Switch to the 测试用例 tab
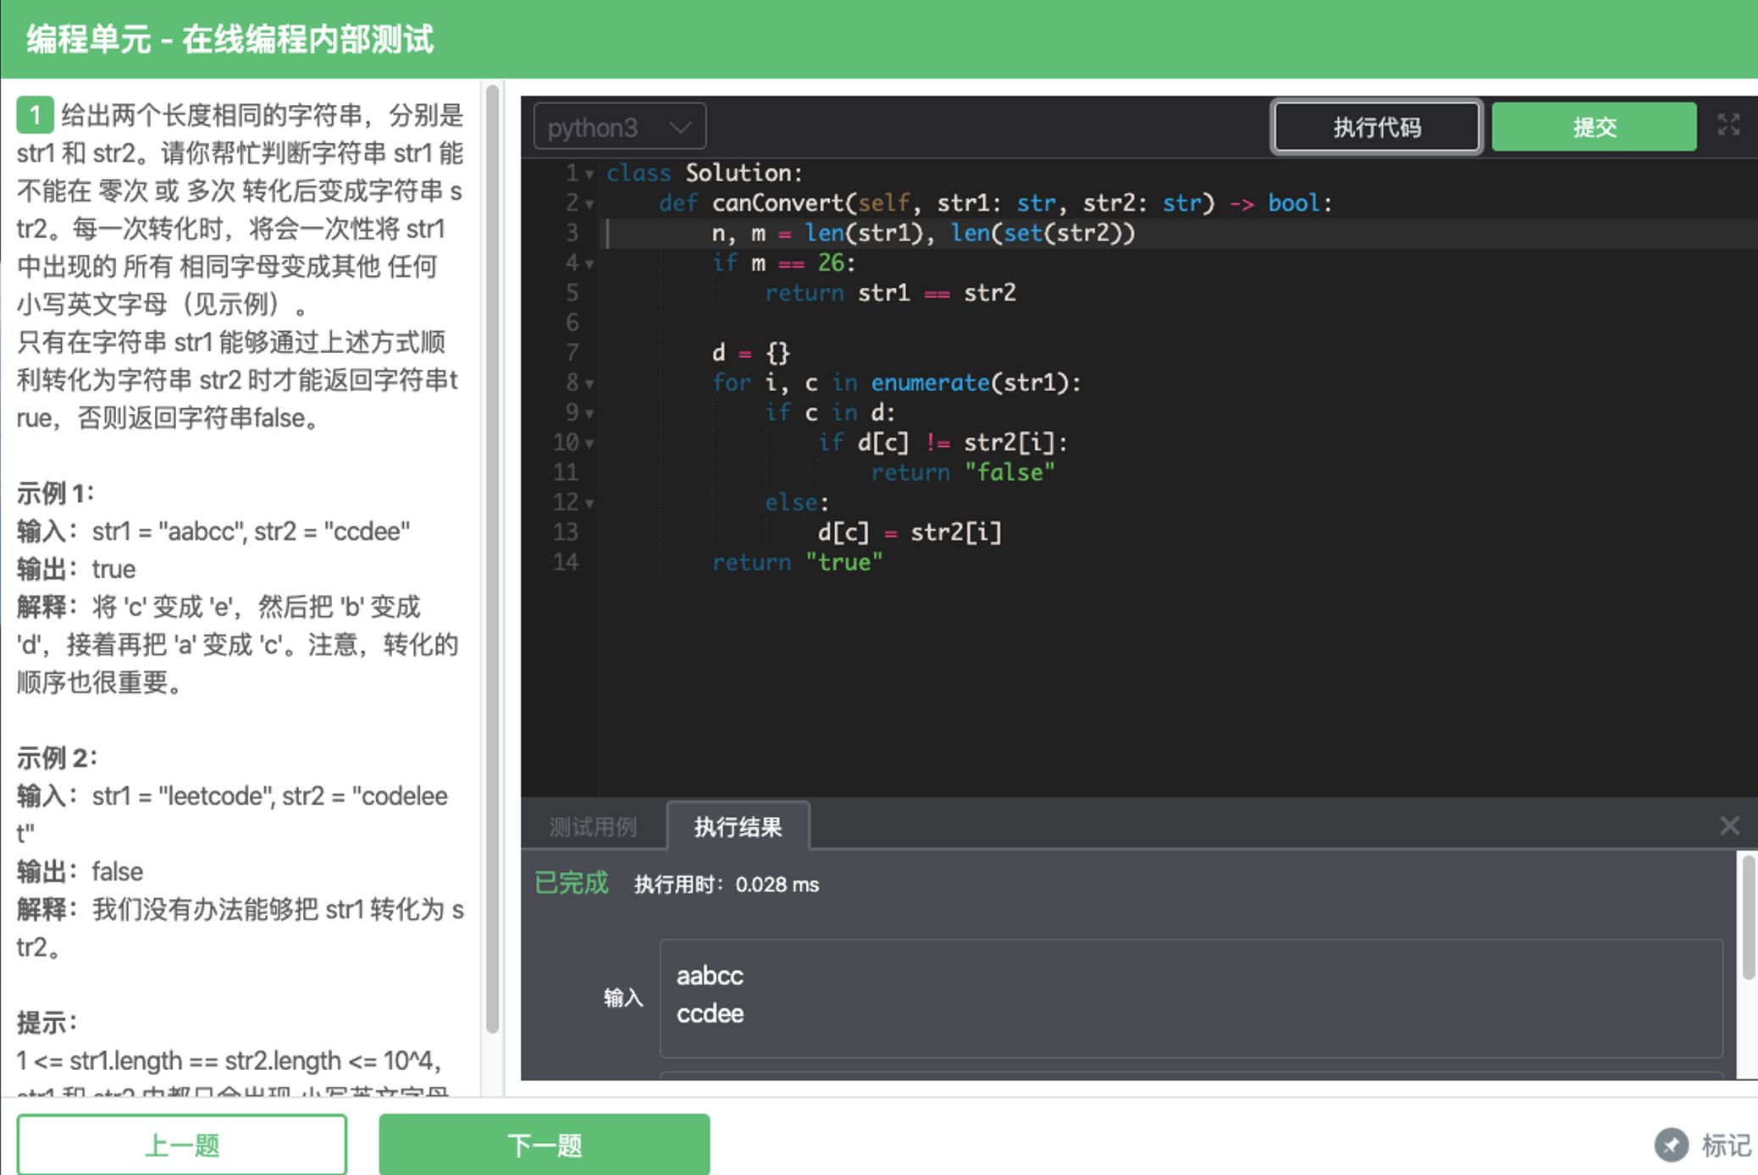 pos(594,826)
